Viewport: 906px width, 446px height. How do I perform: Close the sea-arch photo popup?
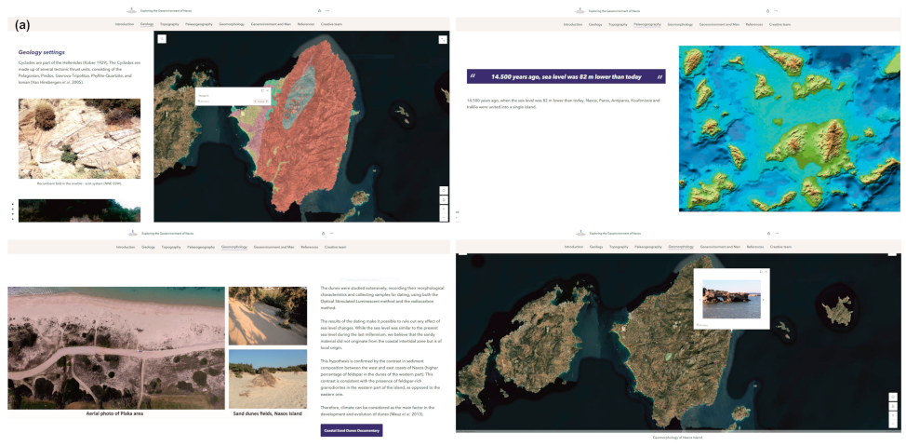[x=766, y=271]
